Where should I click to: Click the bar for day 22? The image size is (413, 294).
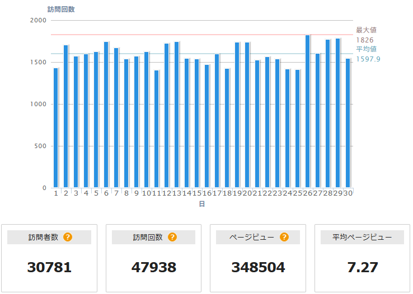(x=267, y=122)
